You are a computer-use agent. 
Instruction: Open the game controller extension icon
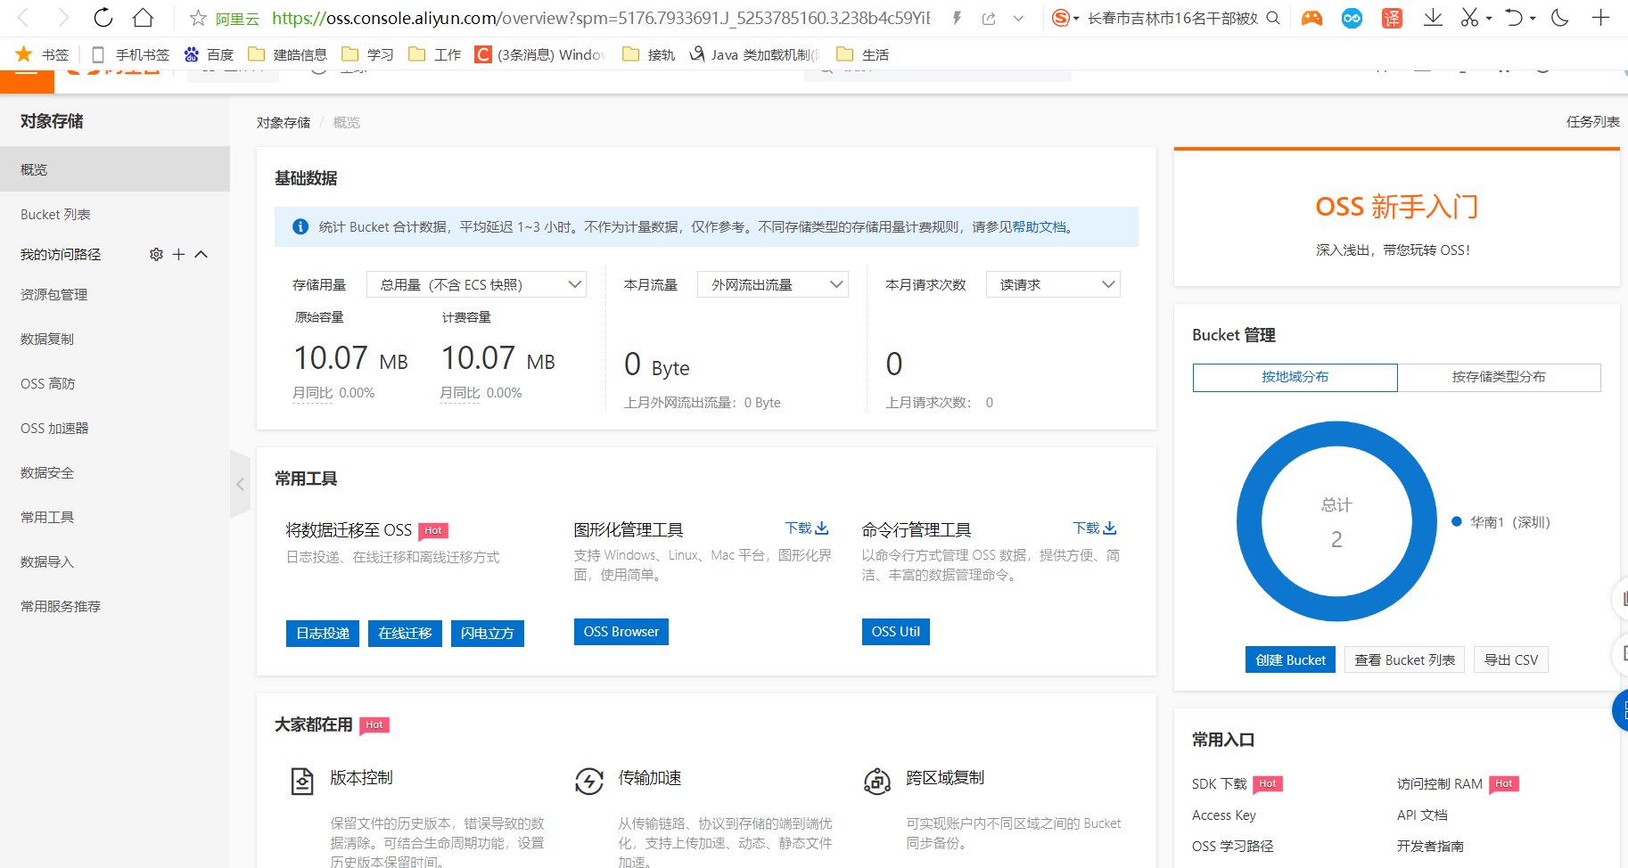coord(1311,18)
